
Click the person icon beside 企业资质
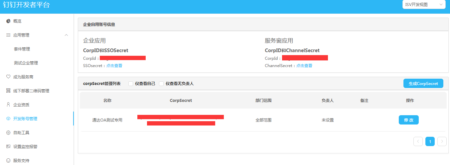click(8, 105)
